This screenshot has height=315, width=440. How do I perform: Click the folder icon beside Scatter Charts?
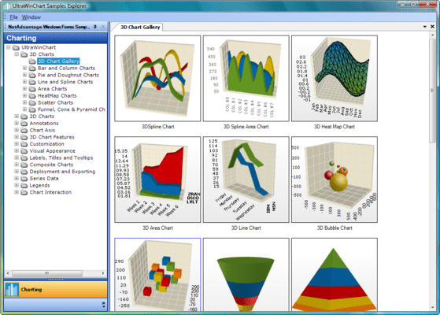(x=32, y=102)
